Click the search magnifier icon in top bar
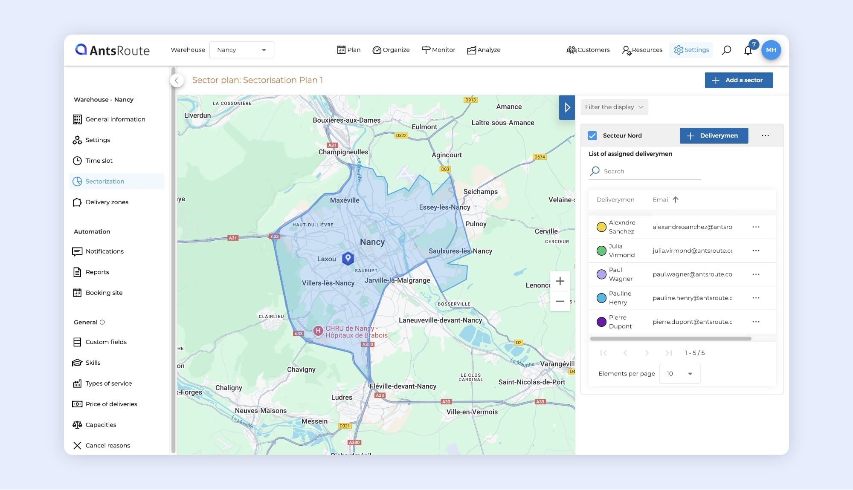Screen dimensions: 853x490 coord(726,50)
